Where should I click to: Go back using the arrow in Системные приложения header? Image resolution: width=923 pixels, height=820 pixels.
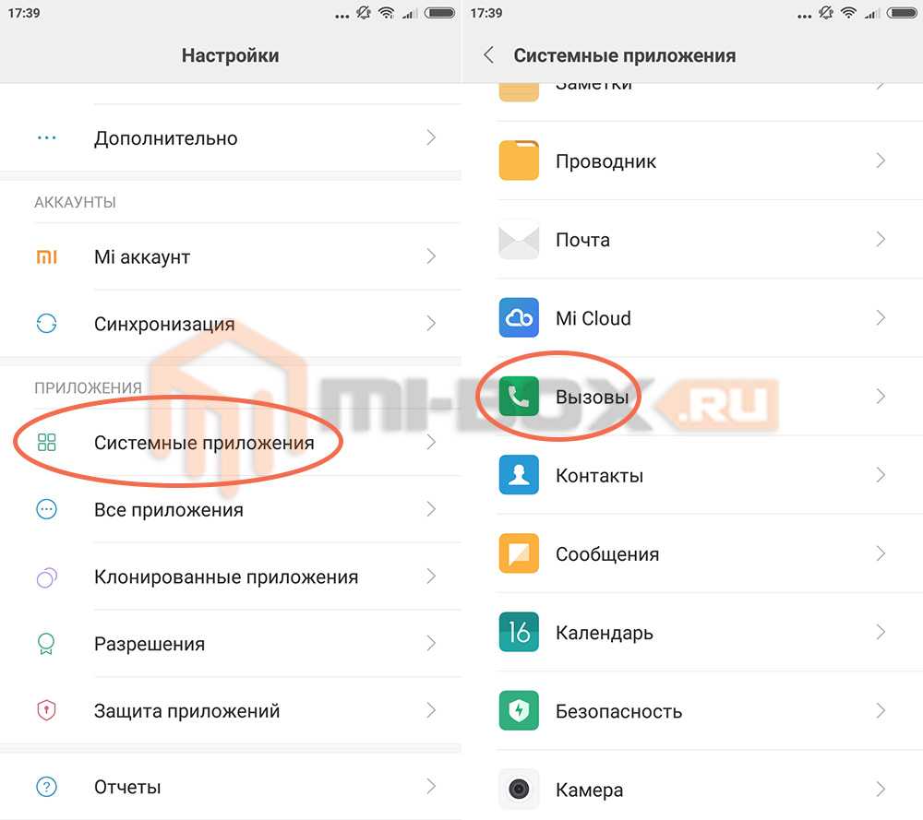(x=488, y=55)
